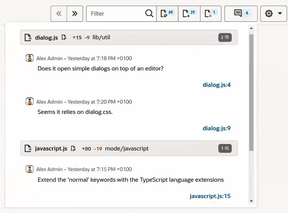Screen dimensions: 288x213
Task: Click 'Alex Admin – Yesterday at 7:18 PM +0100'
Action: 84,58
